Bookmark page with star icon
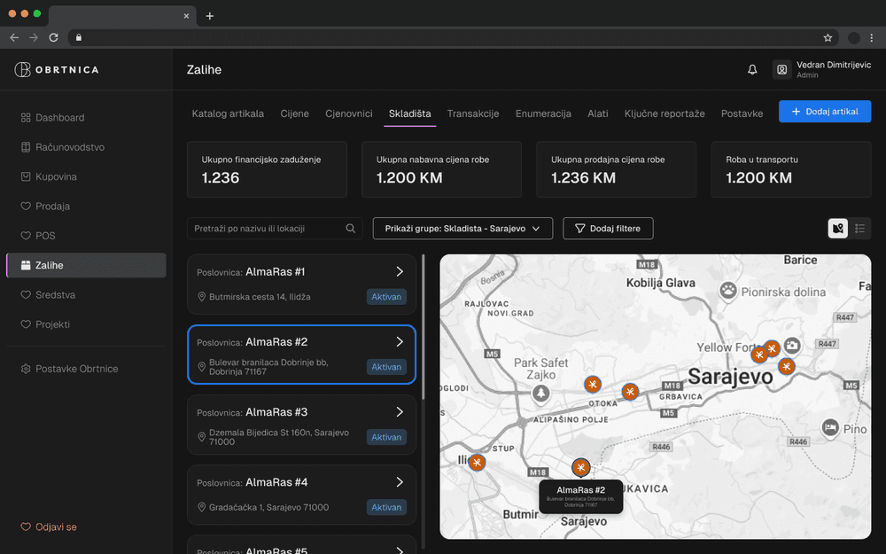Viewport: 886px width, 554px height. 828,37
